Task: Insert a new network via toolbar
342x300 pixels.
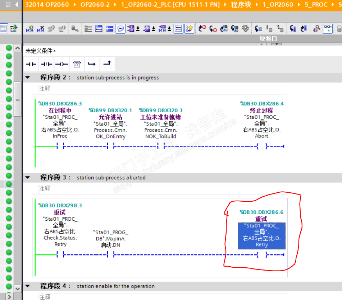Action: tap(29, 29)
